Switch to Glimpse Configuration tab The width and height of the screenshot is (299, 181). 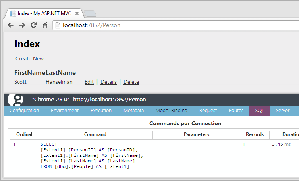24,111
